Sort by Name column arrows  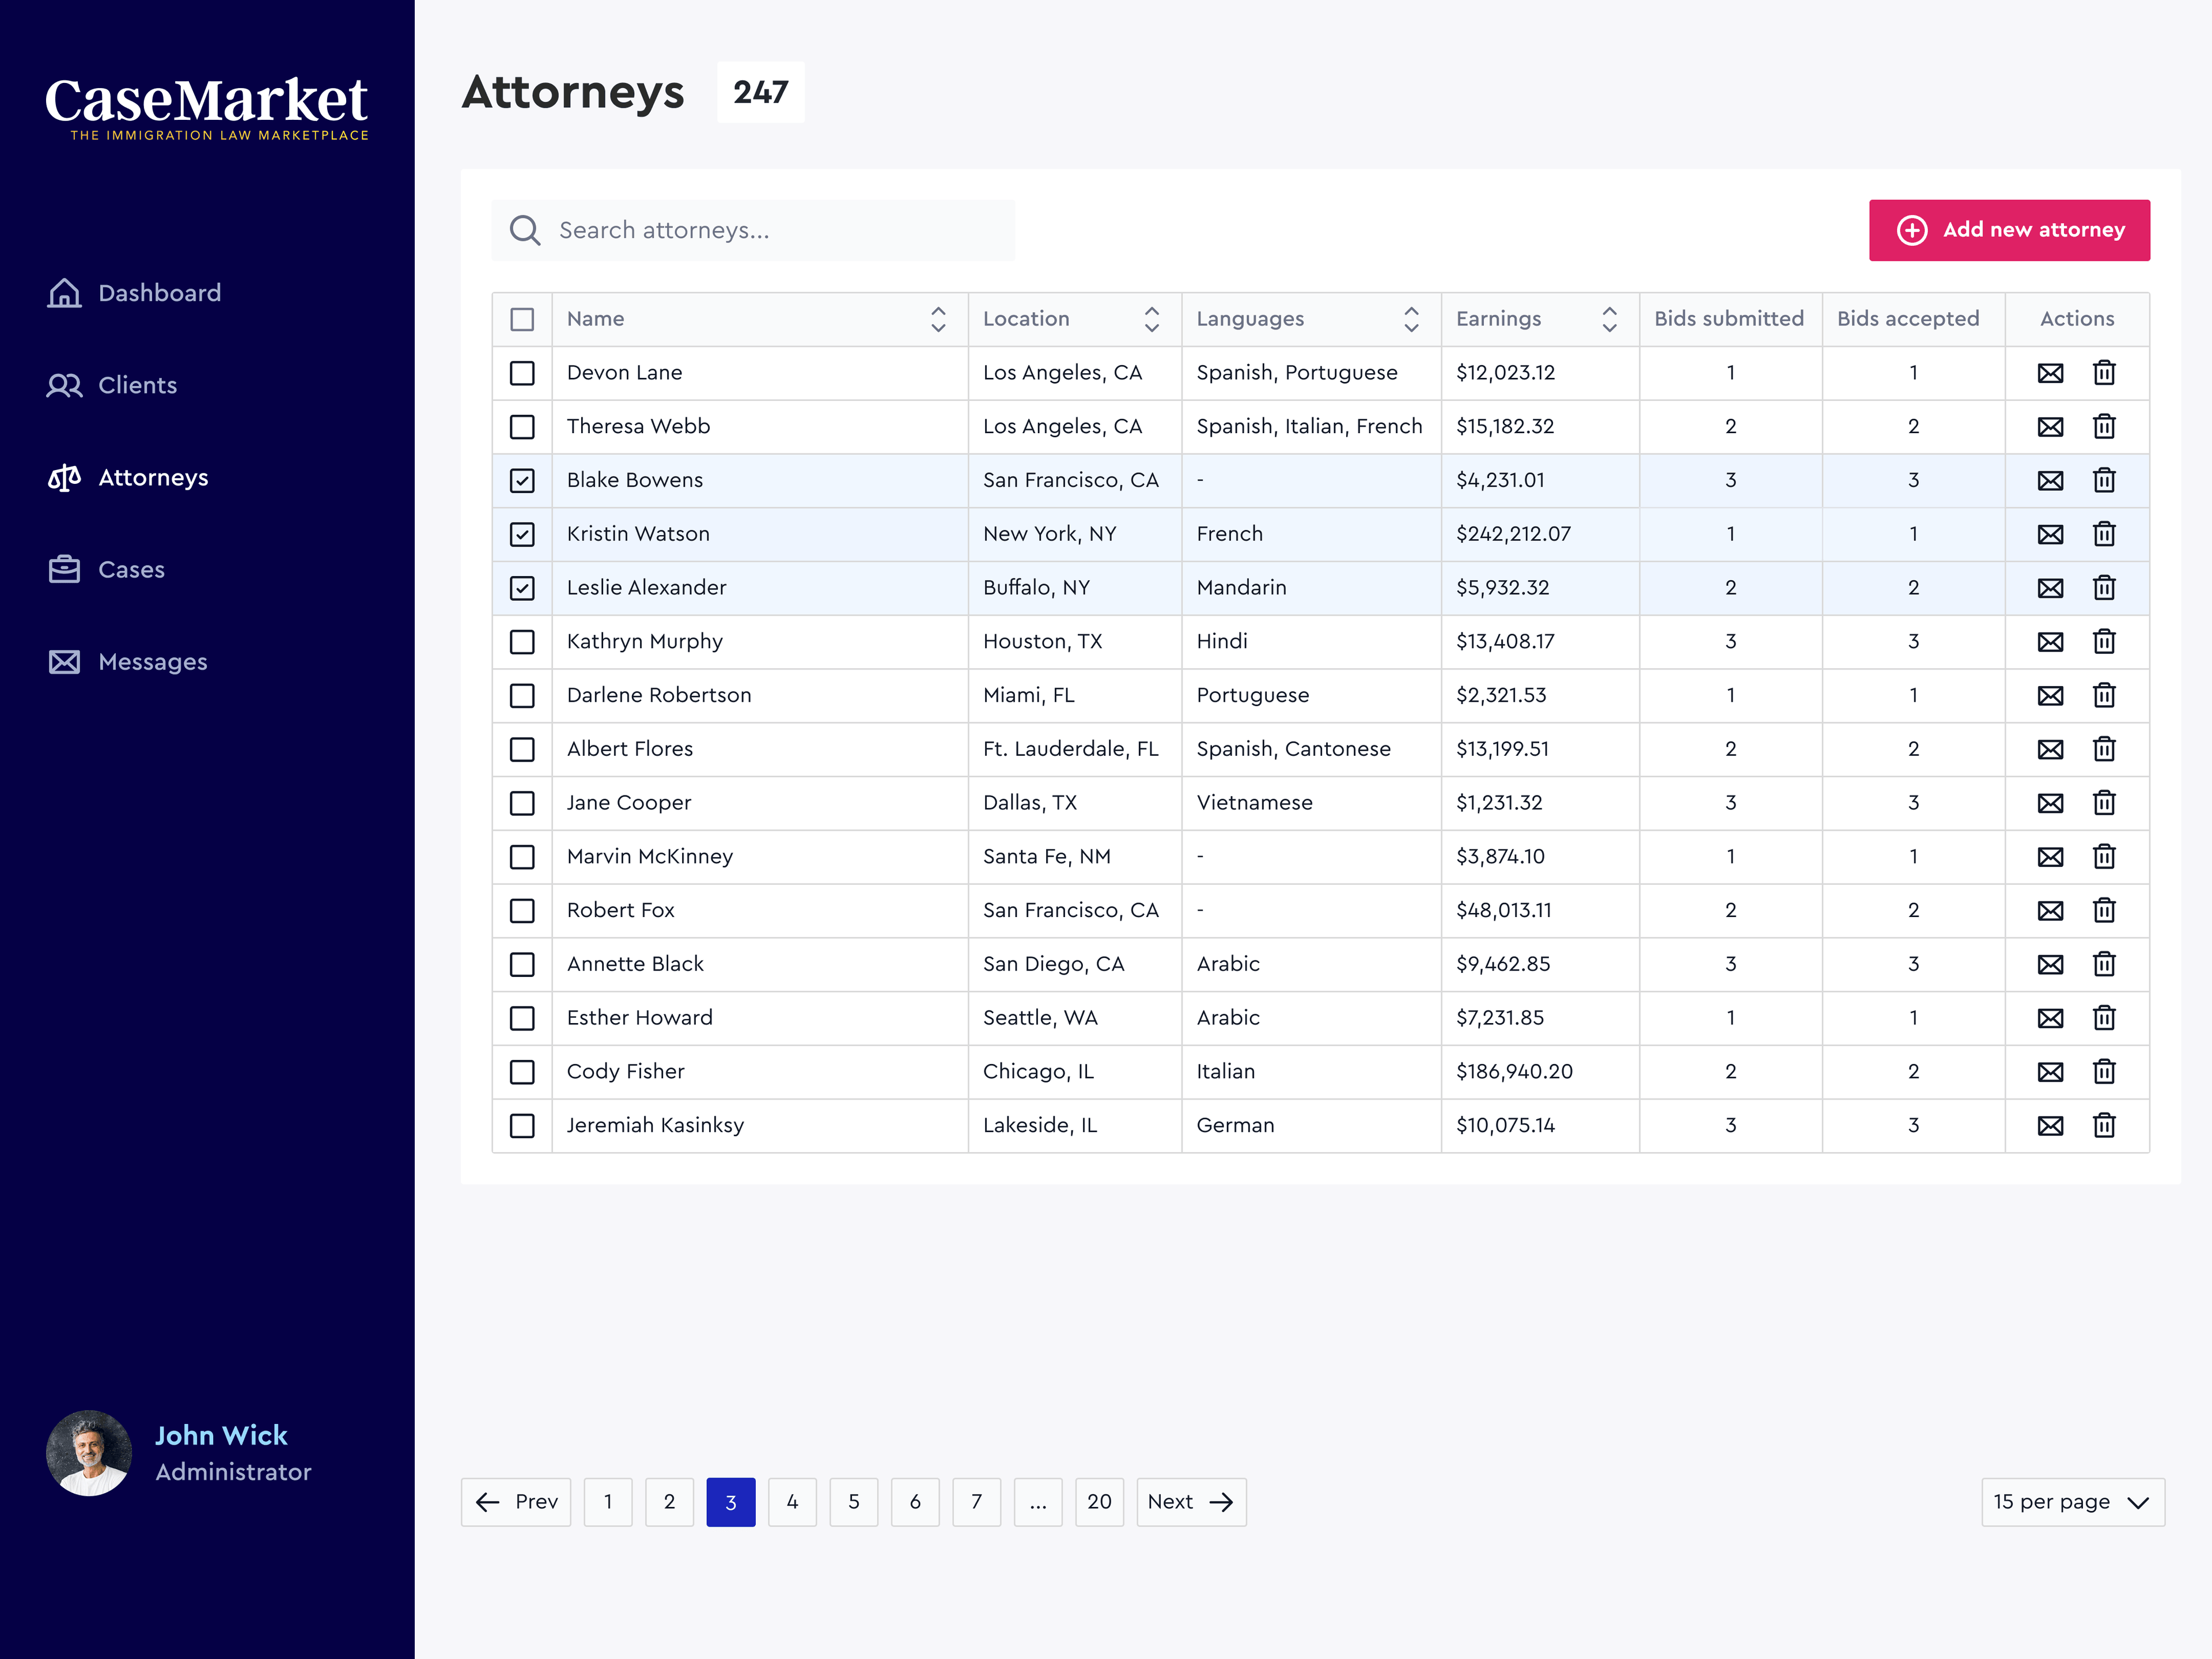click(938, 319)
